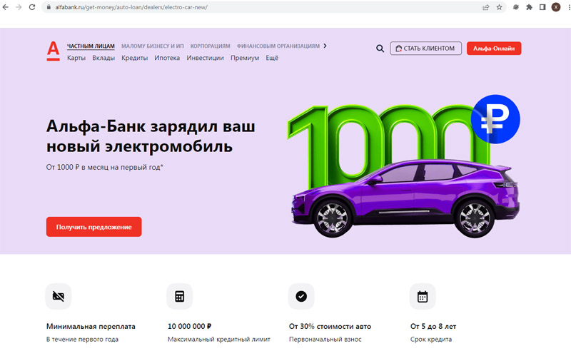Click the СТАТЬ КЛИЕНТОМ button
The height and width of the screenshot is (361, 571).
coord(425,49)
